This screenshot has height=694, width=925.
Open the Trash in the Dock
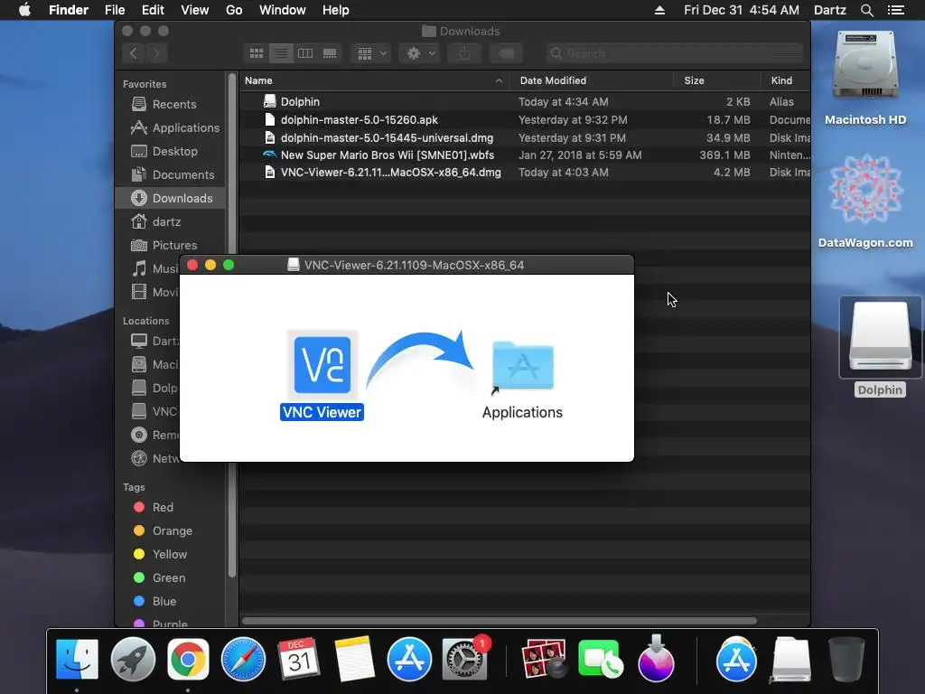coord(846,660)
